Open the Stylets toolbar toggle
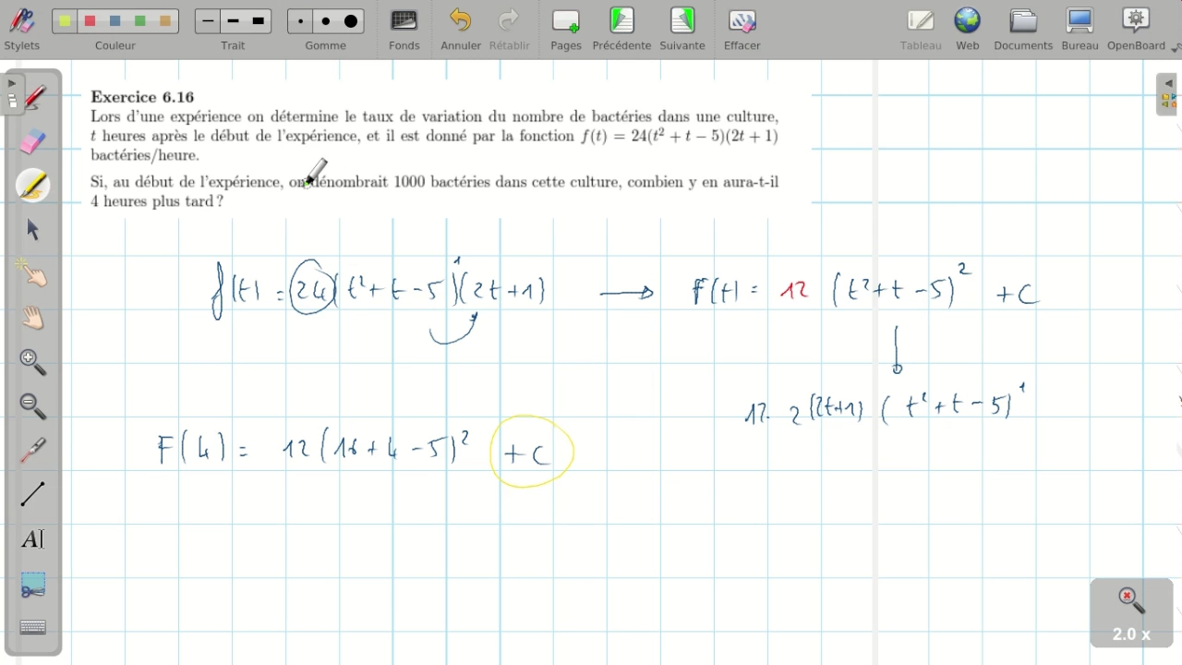Screen dimensions: 1182x665 pos(21,29)
